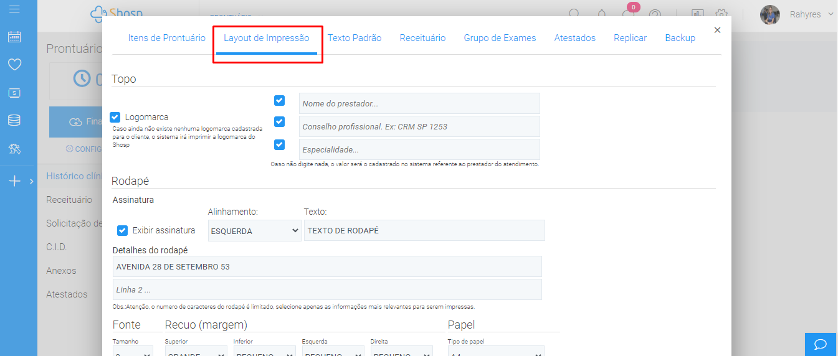Viewport: 838px width, 356px height.
Task: Click the AVENIDA 28 DE SETEMBRO 53 field
Action: 327,266
